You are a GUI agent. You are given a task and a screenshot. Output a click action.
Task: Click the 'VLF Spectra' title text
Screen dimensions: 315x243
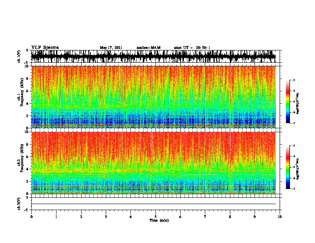click(x=45, y=48)
